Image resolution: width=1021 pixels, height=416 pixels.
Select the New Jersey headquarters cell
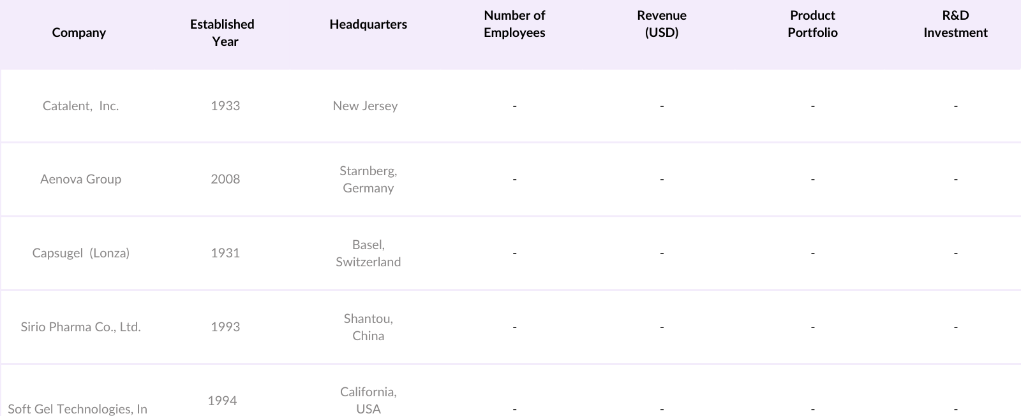pyautogui.click(x=365, y=106)
